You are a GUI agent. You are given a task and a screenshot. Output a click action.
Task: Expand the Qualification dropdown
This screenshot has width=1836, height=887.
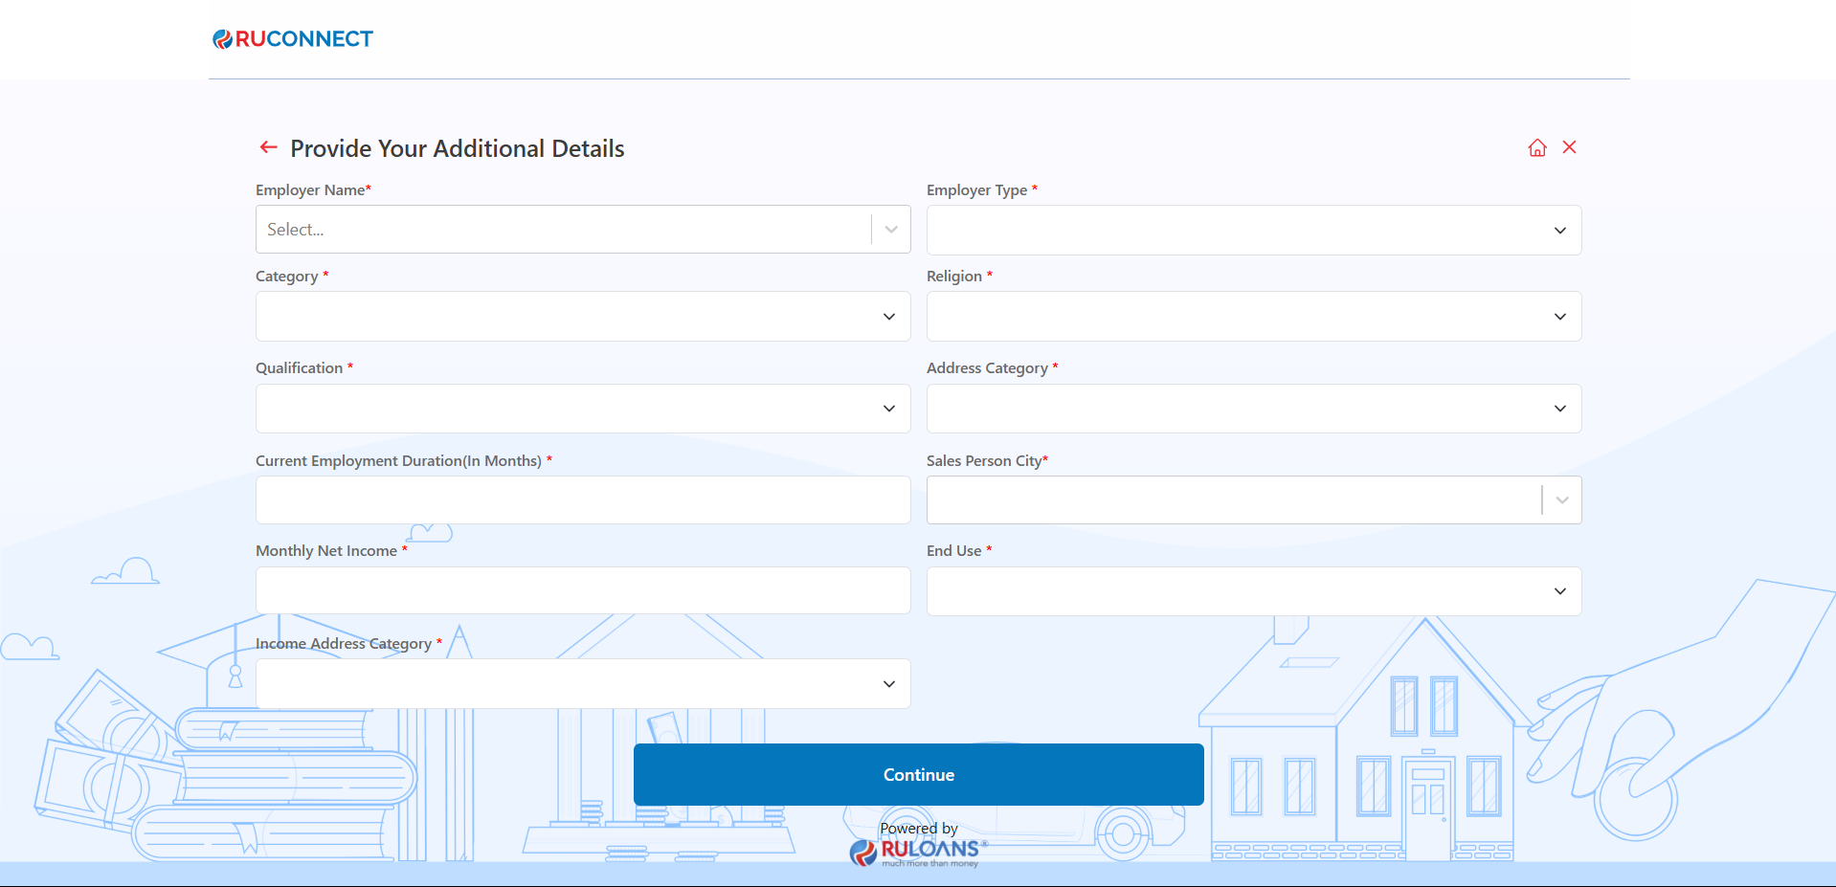582,409
